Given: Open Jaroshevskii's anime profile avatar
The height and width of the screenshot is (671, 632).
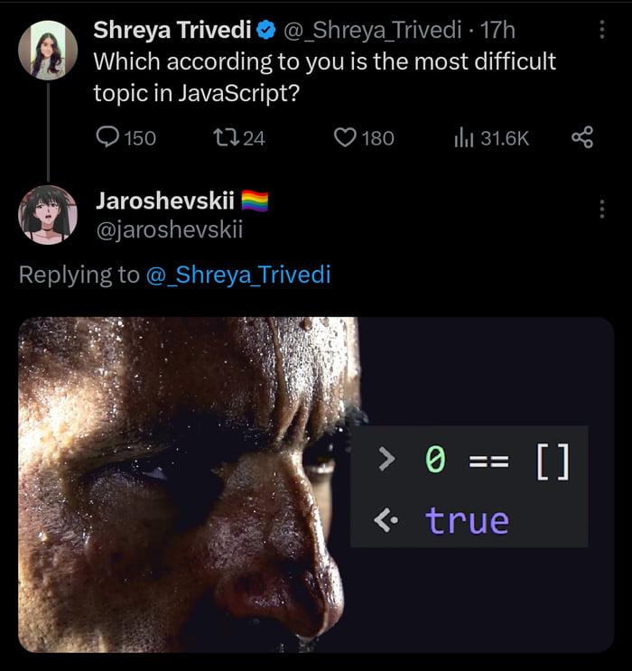Looking at the screenshot, I should click(48, 215).
